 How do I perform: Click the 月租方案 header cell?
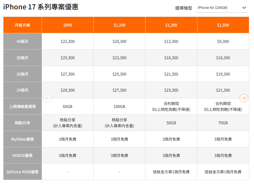click(x=22, y=25)
